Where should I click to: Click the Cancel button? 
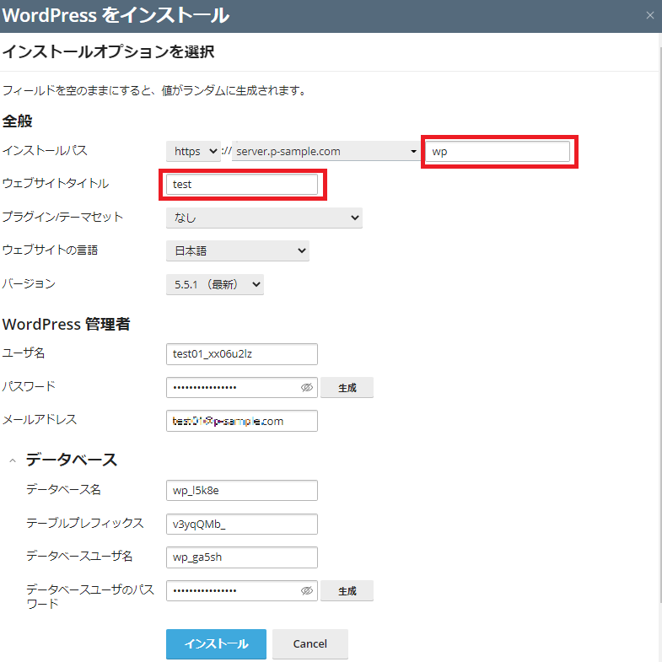pyautogui.click(x=309, y=643)
